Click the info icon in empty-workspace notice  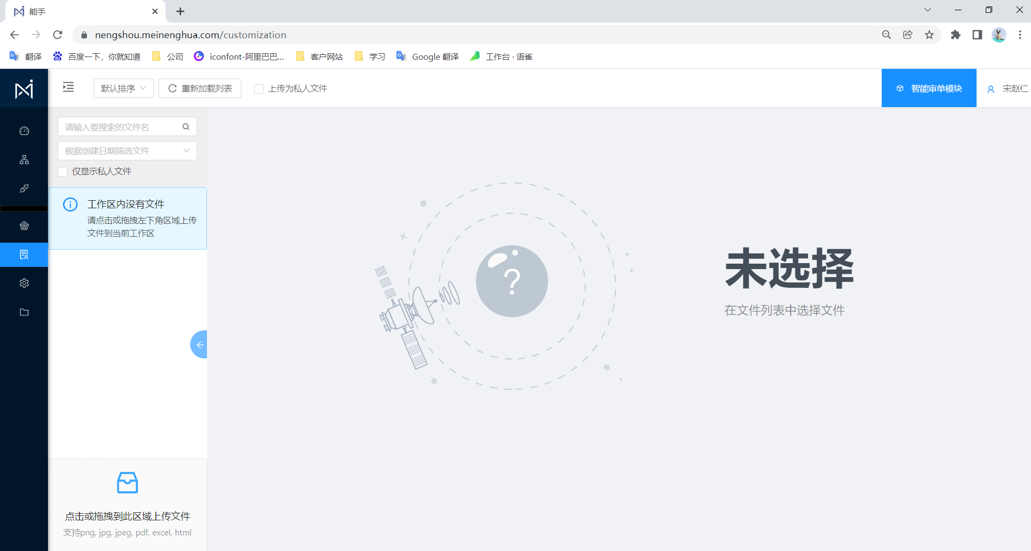[x=71, y=204]
